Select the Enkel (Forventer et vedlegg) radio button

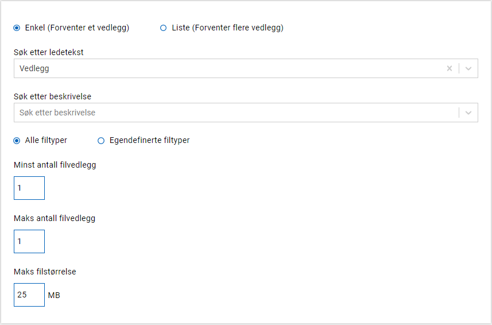17,28
